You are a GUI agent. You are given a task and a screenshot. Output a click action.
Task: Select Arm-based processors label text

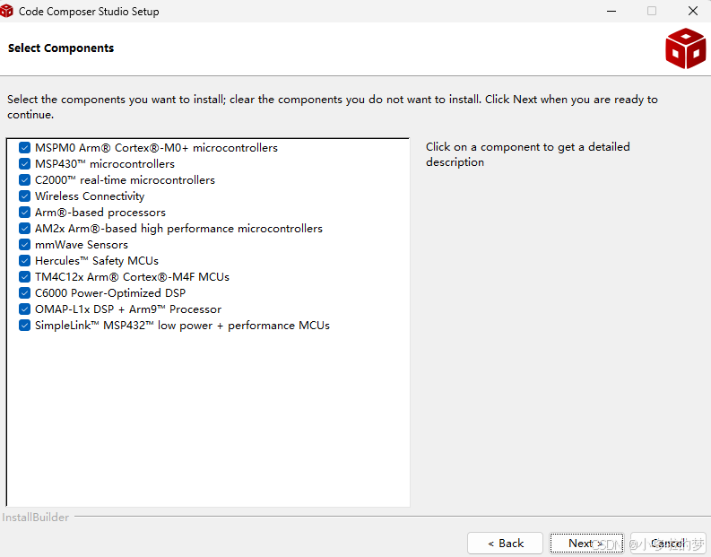pyautogui.click(x=100, y=213)
